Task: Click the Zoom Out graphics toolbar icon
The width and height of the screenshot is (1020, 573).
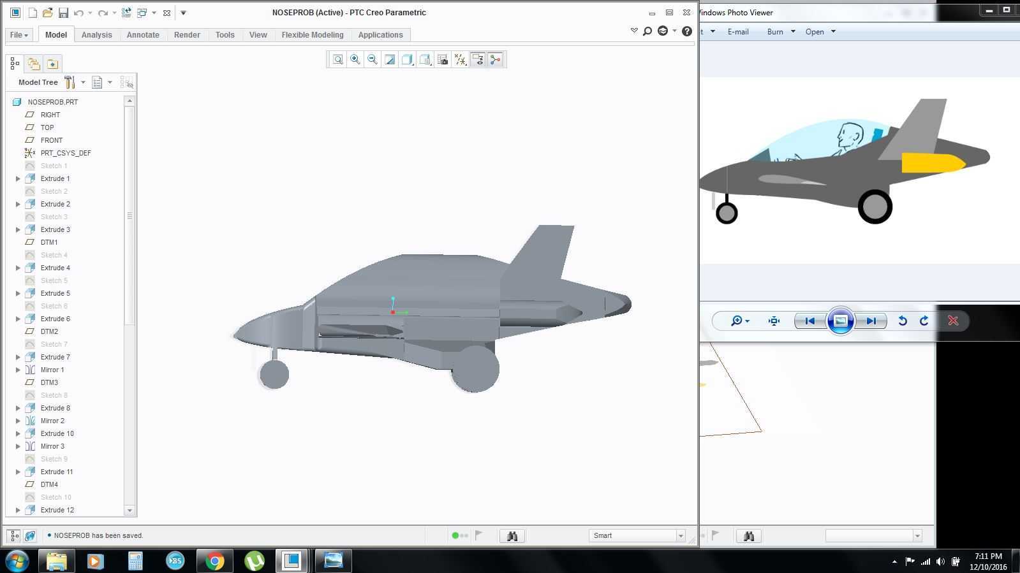Action: point(373,59)
